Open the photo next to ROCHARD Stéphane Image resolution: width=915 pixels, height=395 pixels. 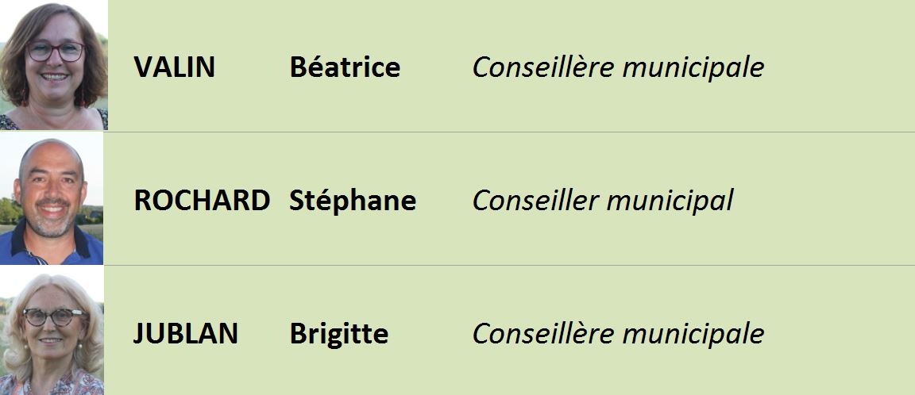pos(52,198)
